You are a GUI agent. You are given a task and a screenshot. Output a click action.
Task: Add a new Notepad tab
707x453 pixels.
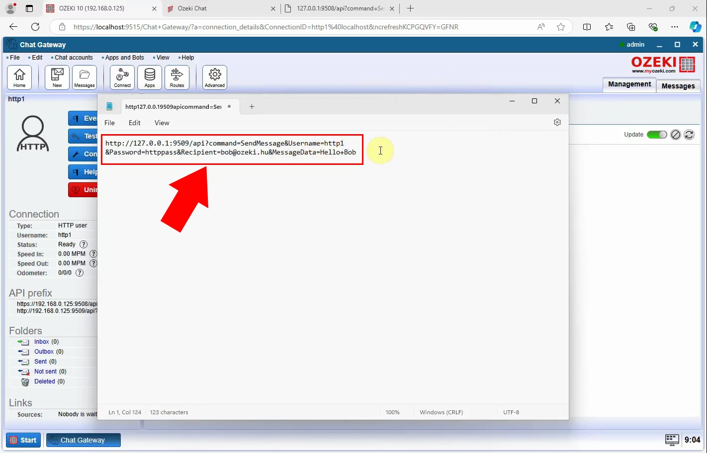click(x=252, y=106)
